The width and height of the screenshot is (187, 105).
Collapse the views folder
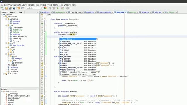tap(6, 54)
